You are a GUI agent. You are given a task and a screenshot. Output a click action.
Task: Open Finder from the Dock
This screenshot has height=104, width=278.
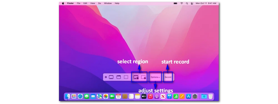point(68,97)
